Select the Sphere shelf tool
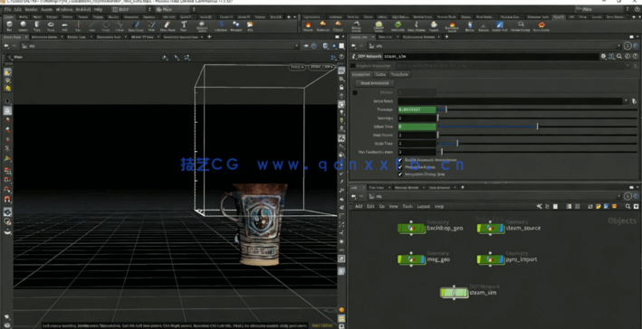642x329 pixels. pos(23,25)
